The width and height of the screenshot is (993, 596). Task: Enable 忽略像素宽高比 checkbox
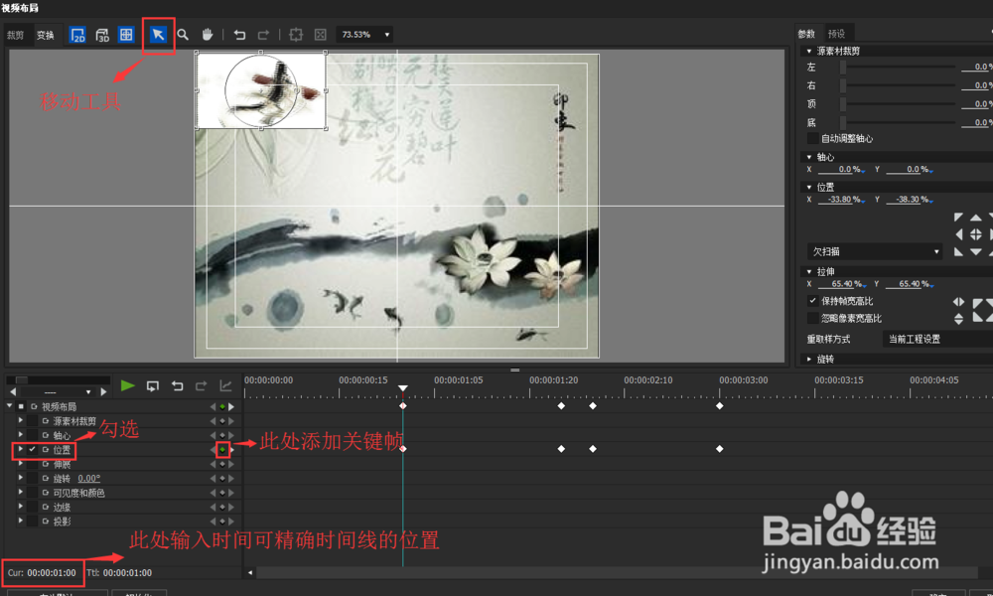tap(812, 318)
